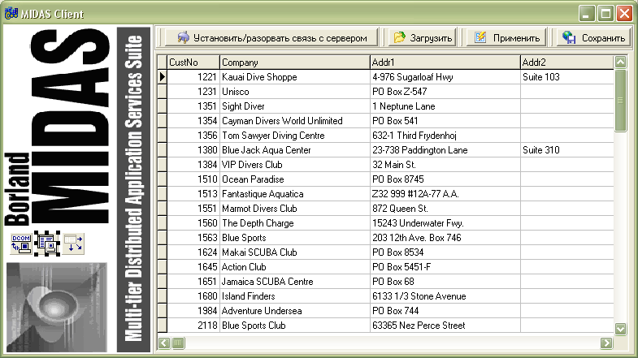Select cell Makai SCUBA Club
Viewport: 638px width, 358px height.
point(294,252)
